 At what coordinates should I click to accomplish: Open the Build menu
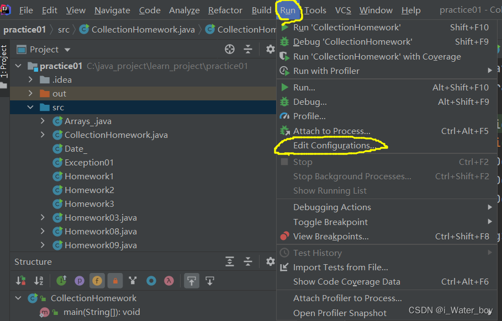point(262,10)
